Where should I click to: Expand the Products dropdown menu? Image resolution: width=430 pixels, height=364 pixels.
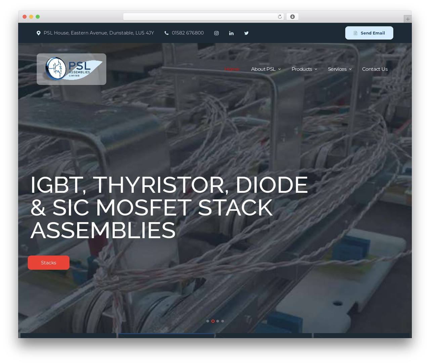(x=304, y=69)
